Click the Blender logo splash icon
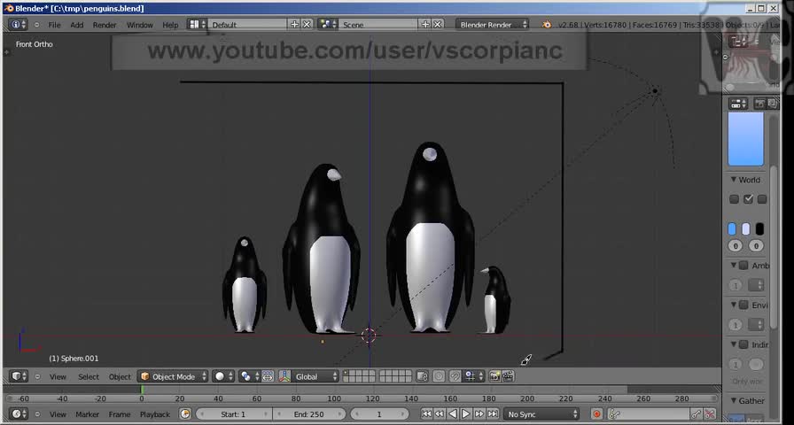Viewport: 794px width, 425px height. (x=547, y=24)
